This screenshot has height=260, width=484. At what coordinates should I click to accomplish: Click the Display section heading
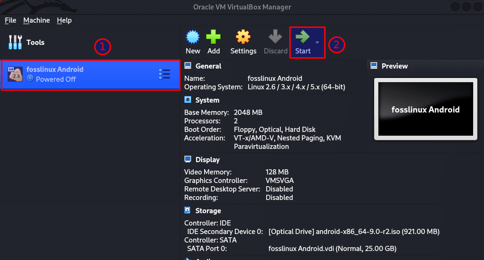click(x=207, y=160)
